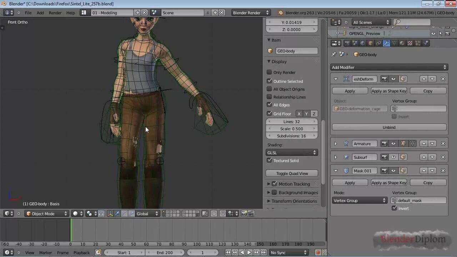Toggle proportional editing circle icon
Viewport: 457px width, 257px height.
[214, 213]
